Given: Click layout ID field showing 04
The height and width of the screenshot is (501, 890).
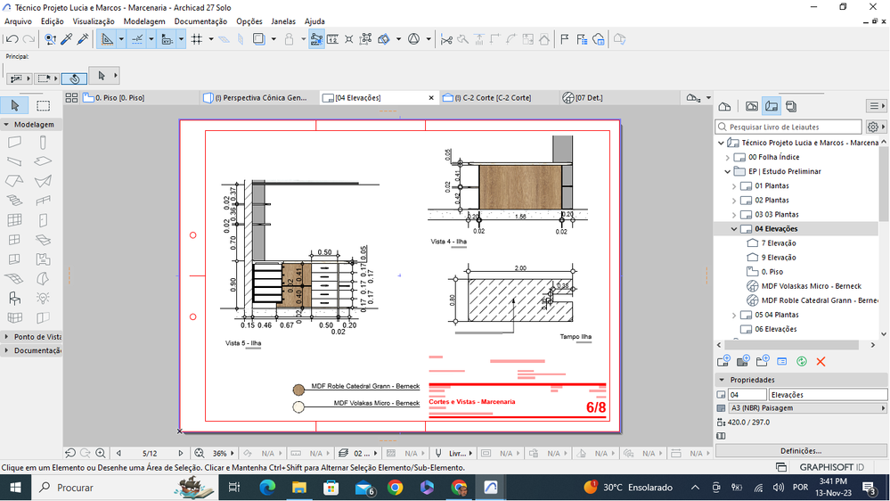Looking at the screenshot, I should point(747,395).
